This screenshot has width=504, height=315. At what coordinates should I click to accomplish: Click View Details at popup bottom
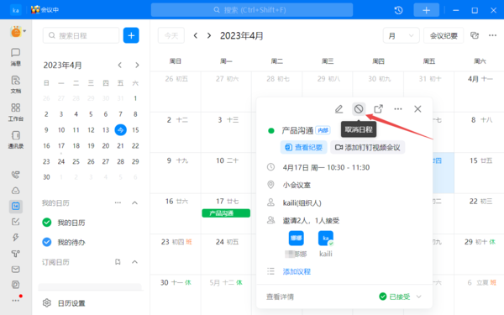point(280,297)
